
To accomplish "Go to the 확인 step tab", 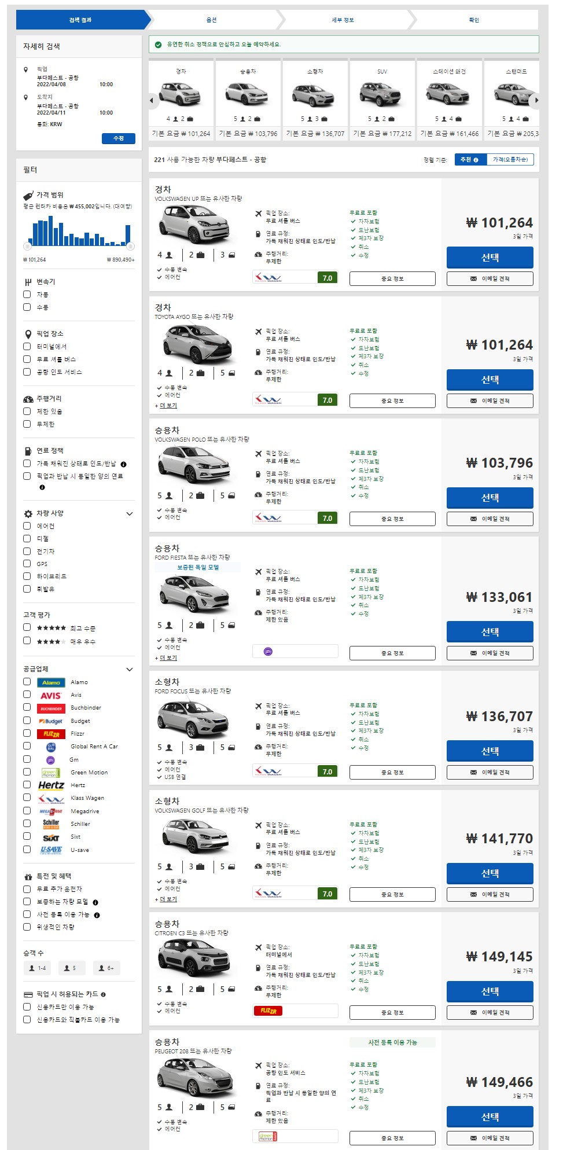I will (x=474, y=20).
